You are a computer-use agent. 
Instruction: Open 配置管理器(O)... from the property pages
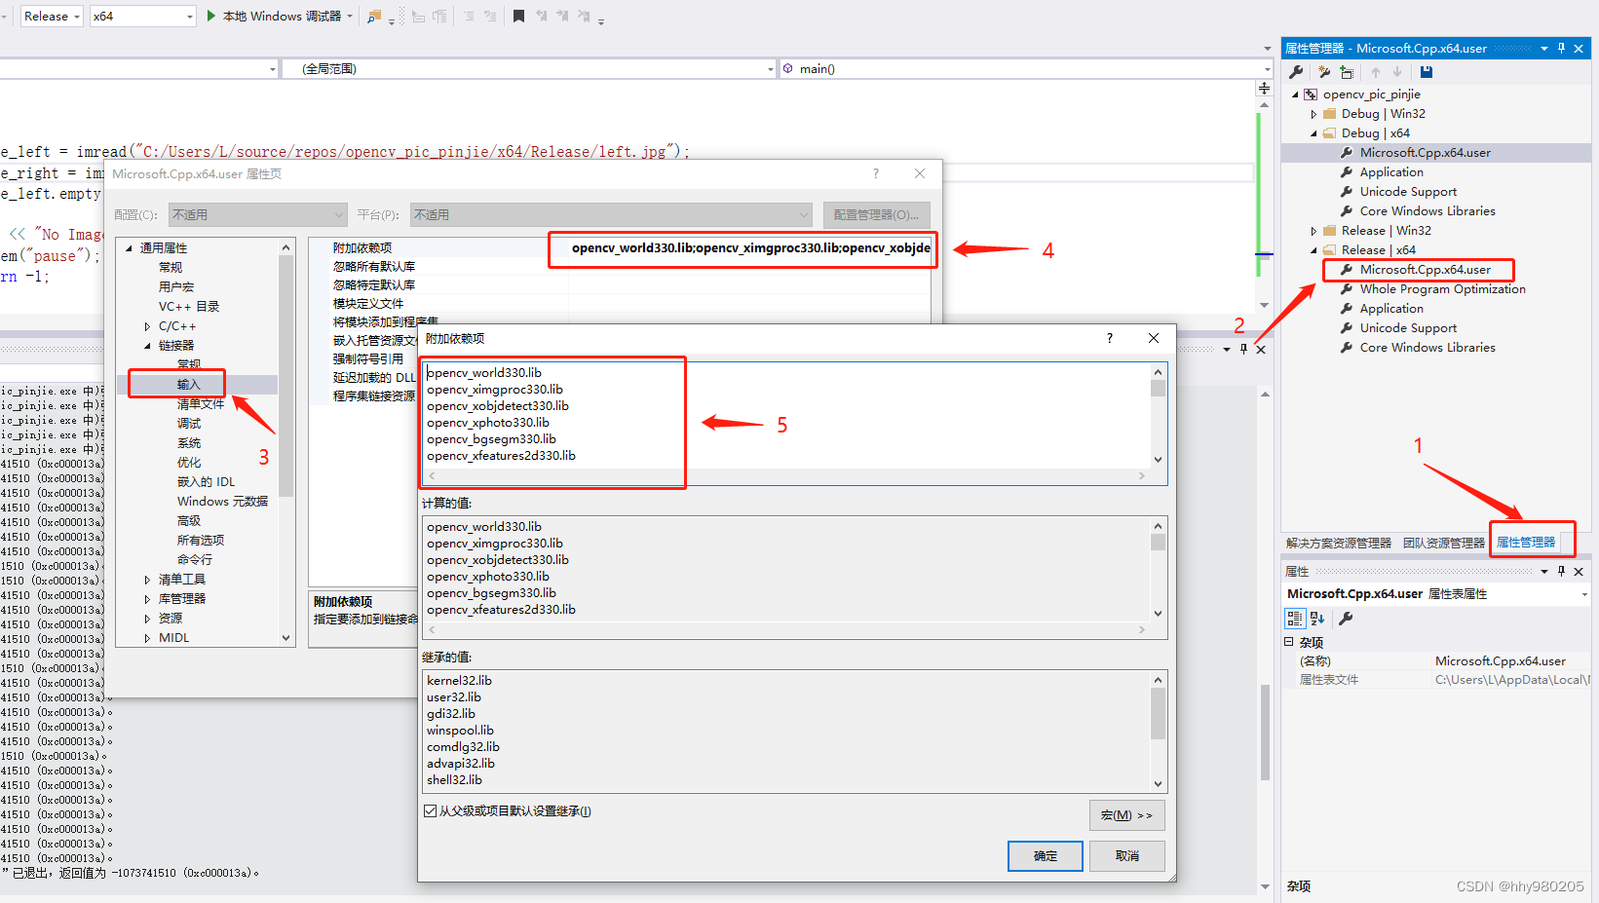pos(876,214)
